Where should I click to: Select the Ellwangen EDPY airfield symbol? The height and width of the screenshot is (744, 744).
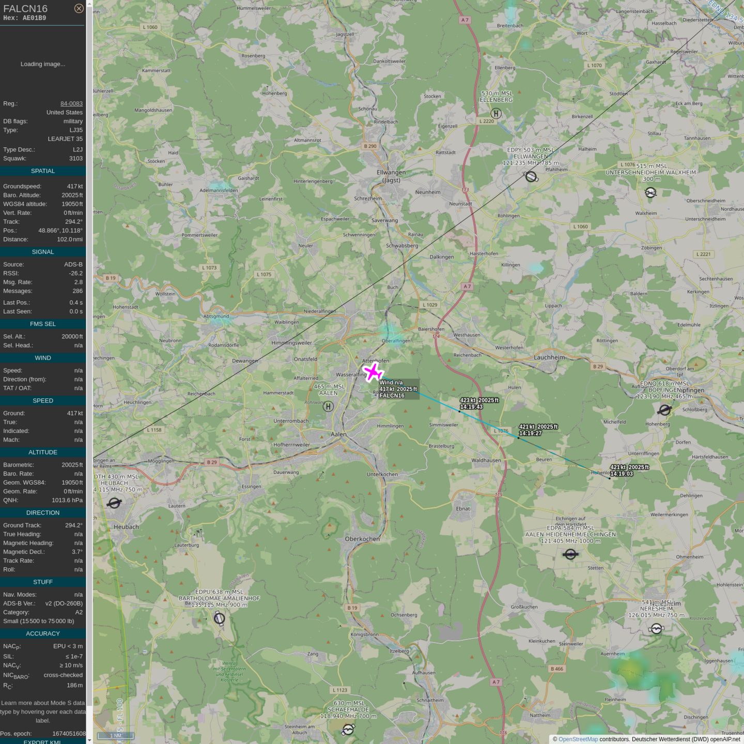click(x=531, y=177)
